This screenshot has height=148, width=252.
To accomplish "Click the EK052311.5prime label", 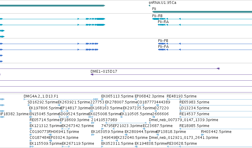I will click(x=117, y=144).
